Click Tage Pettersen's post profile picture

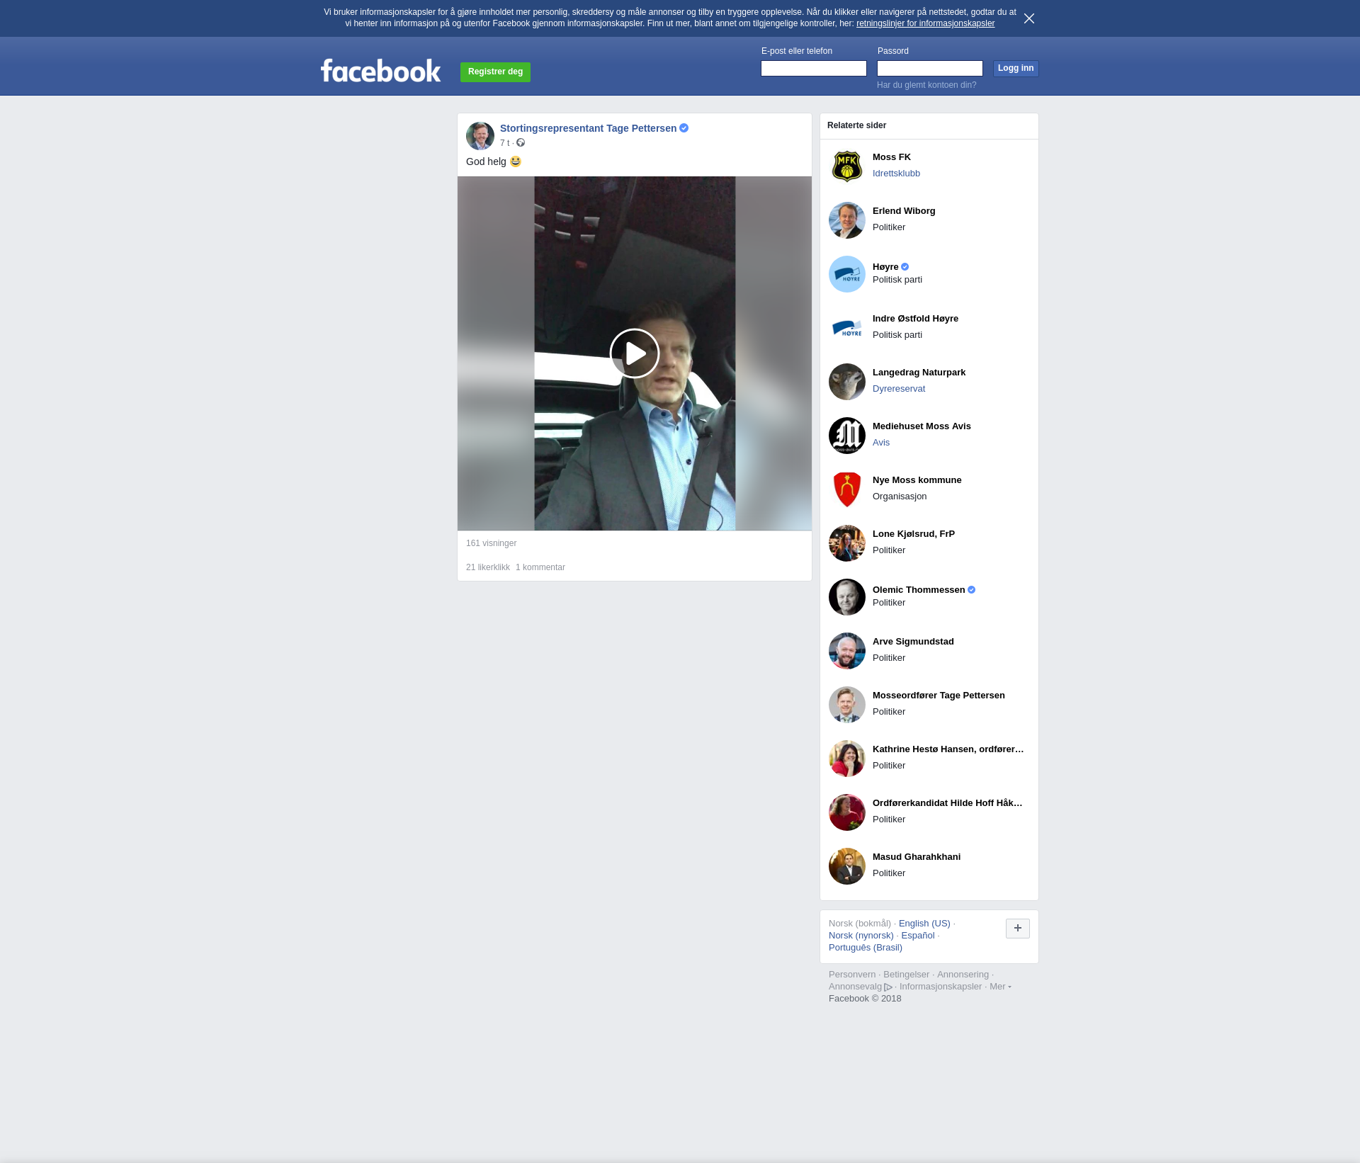(x=480, y=136)
